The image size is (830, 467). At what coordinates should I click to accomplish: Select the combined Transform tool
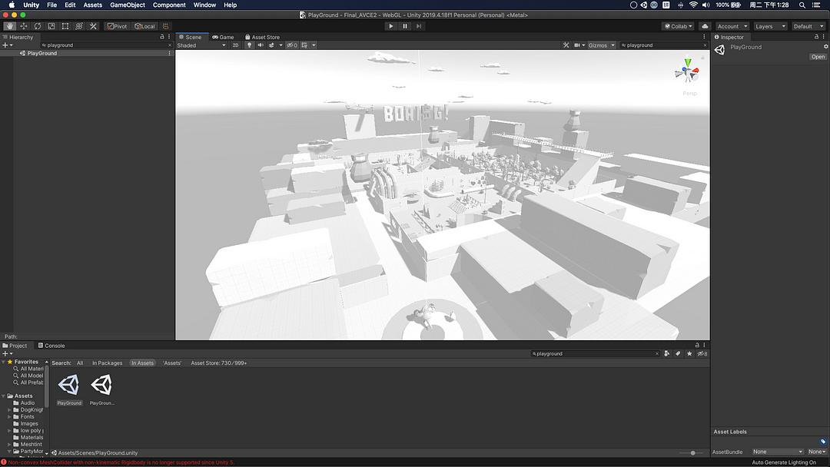coord(79,26)
